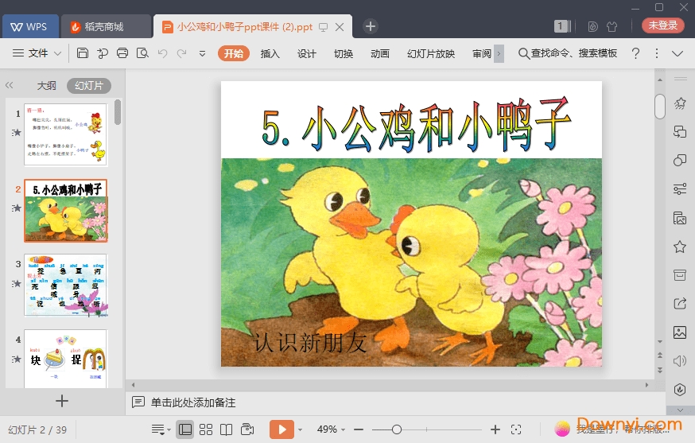Viewport: 695px width, 443px height.
Task: Toggle the notes pane icon in status bar
Action: 161,429
